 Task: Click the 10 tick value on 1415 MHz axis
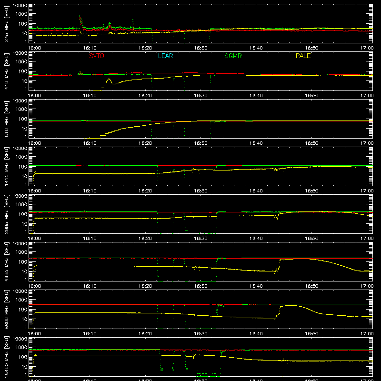click(25, 176)
